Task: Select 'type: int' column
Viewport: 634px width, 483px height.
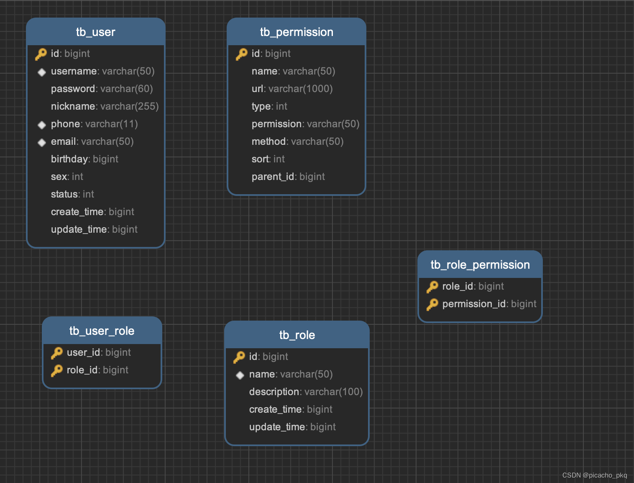Action: (x=297, y=106)
